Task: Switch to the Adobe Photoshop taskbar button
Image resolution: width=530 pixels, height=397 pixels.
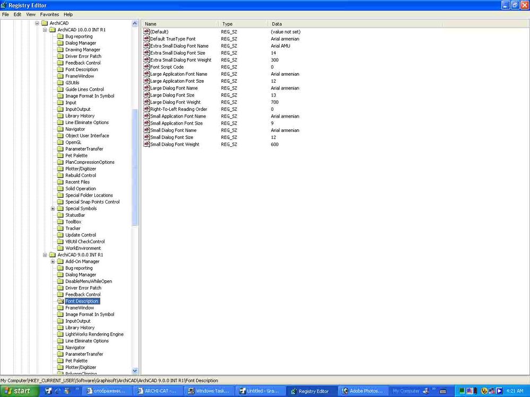Action: click(x=362, y=391)
